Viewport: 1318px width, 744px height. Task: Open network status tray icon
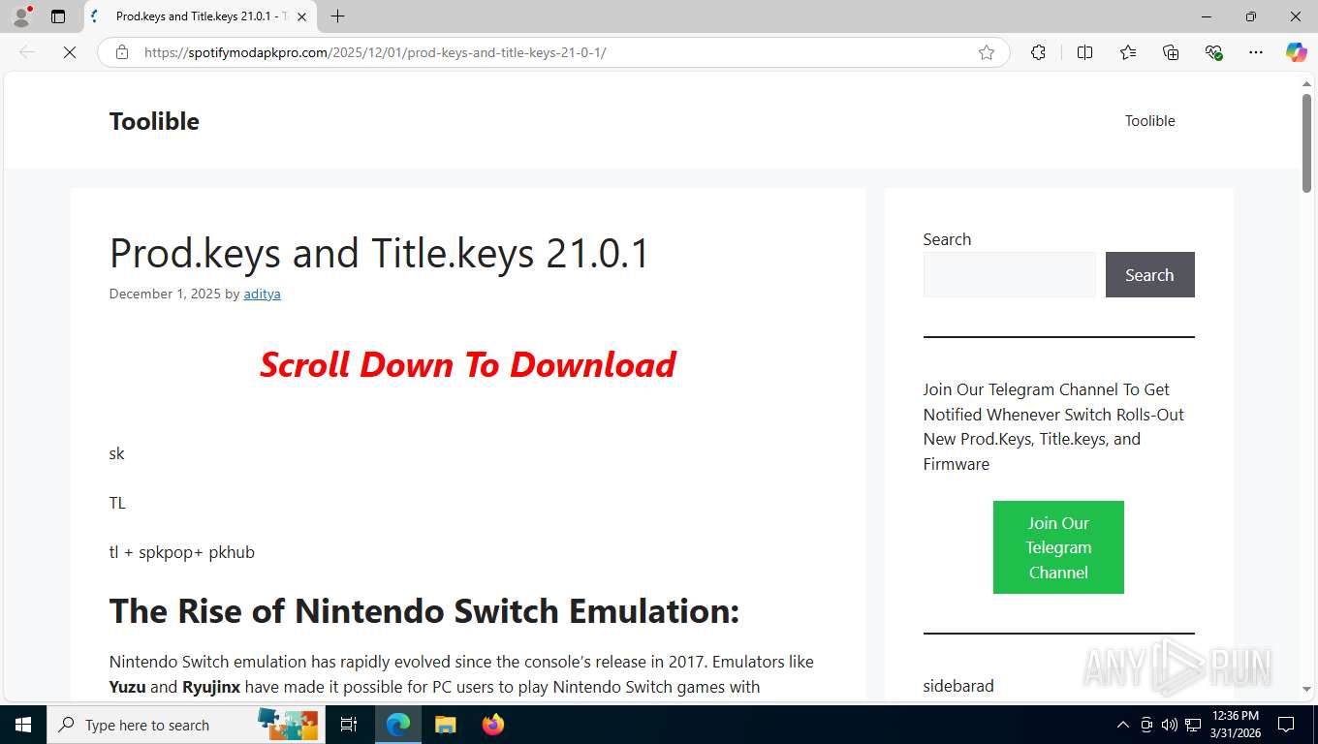tap(1193, 725)
